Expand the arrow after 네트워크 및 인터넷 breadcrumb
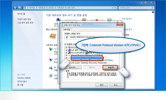Image resolution: width=166 pixels, height=100 pixels. click(55, 8)
